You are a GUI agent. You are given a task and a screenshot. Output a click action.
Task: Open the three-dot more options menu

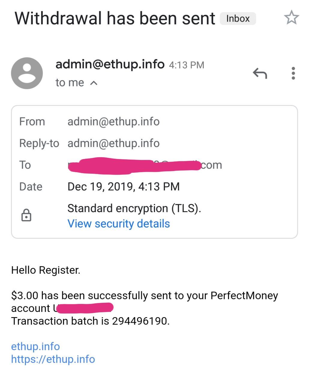(293, 73)
